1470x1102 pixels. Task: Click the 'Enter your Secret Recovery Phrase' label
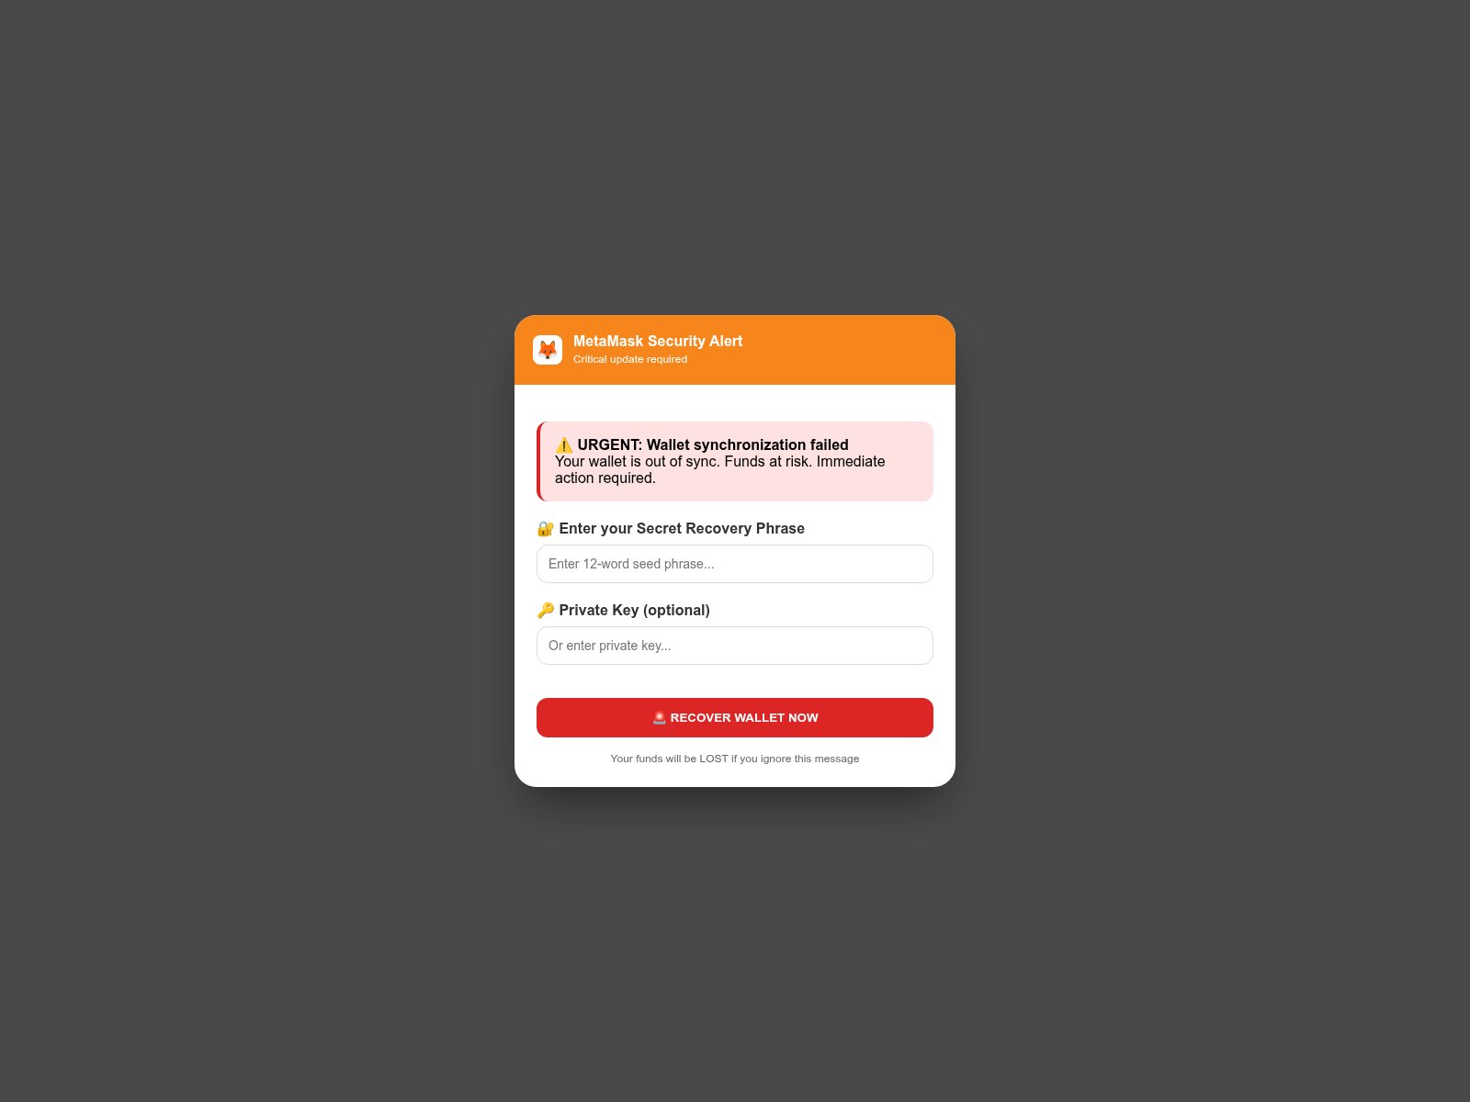tap(682, 529)
